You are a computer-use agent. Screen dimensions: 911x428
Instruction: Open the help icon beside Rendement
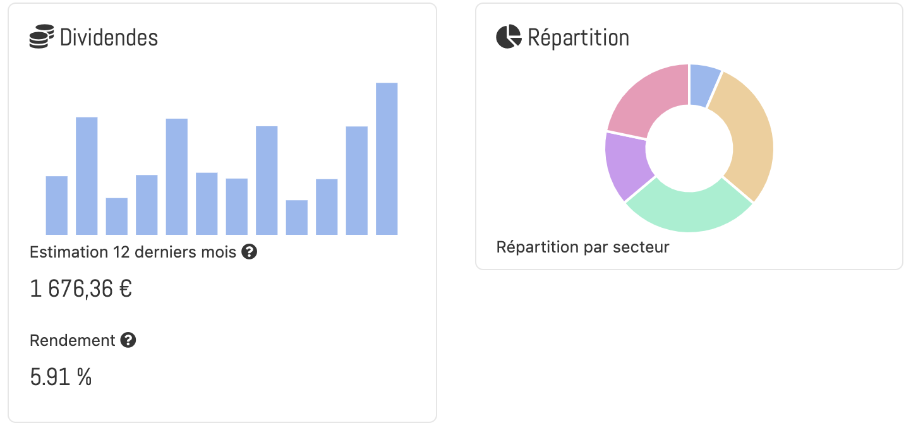click(x=129, y=340)
